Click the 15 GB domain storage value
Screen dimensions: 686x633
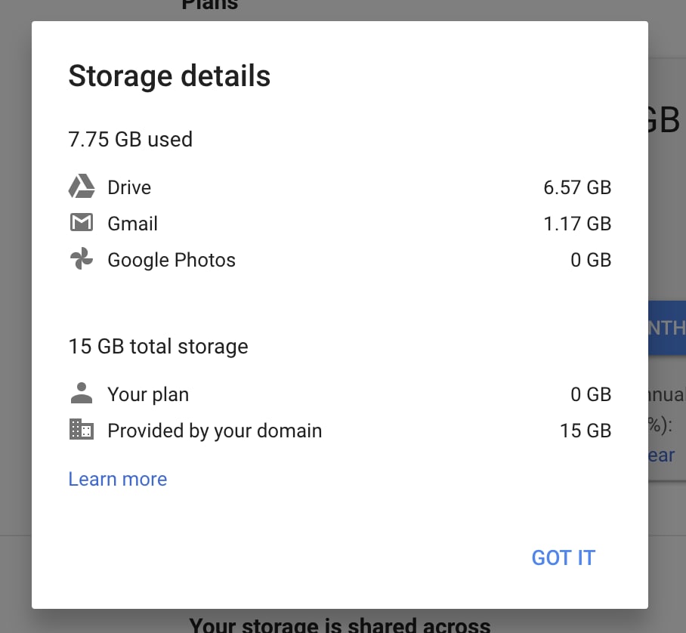pyautogui.click(x=586, y=431)
